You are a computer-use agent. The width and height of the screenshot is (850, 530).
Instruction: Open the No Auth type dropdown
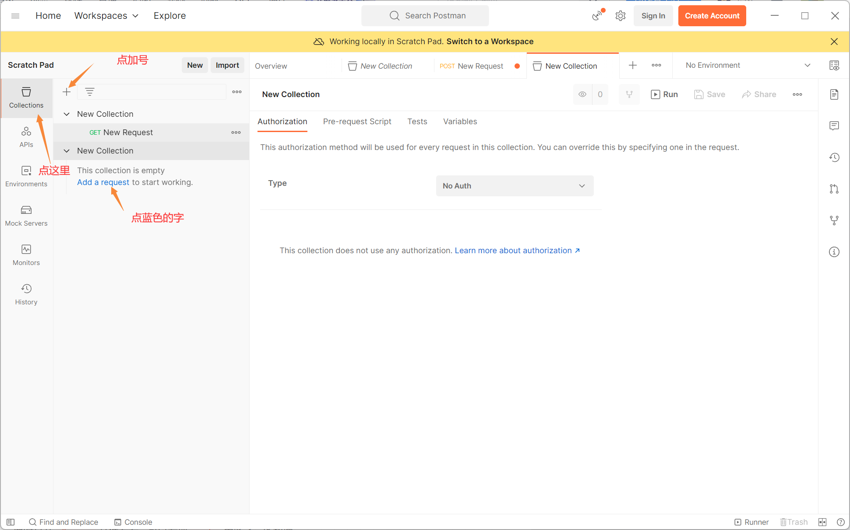point(515,186)
